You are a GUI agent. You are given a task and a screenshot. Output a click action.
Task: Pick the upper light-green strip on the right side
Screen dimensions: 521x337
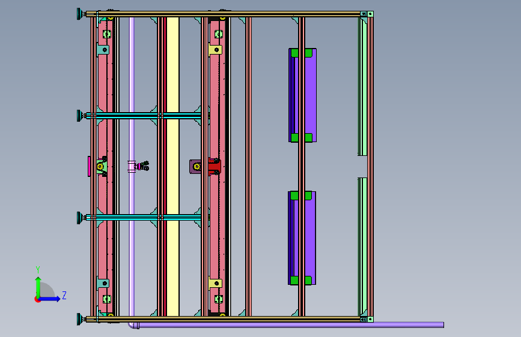[x=363, y=86]
